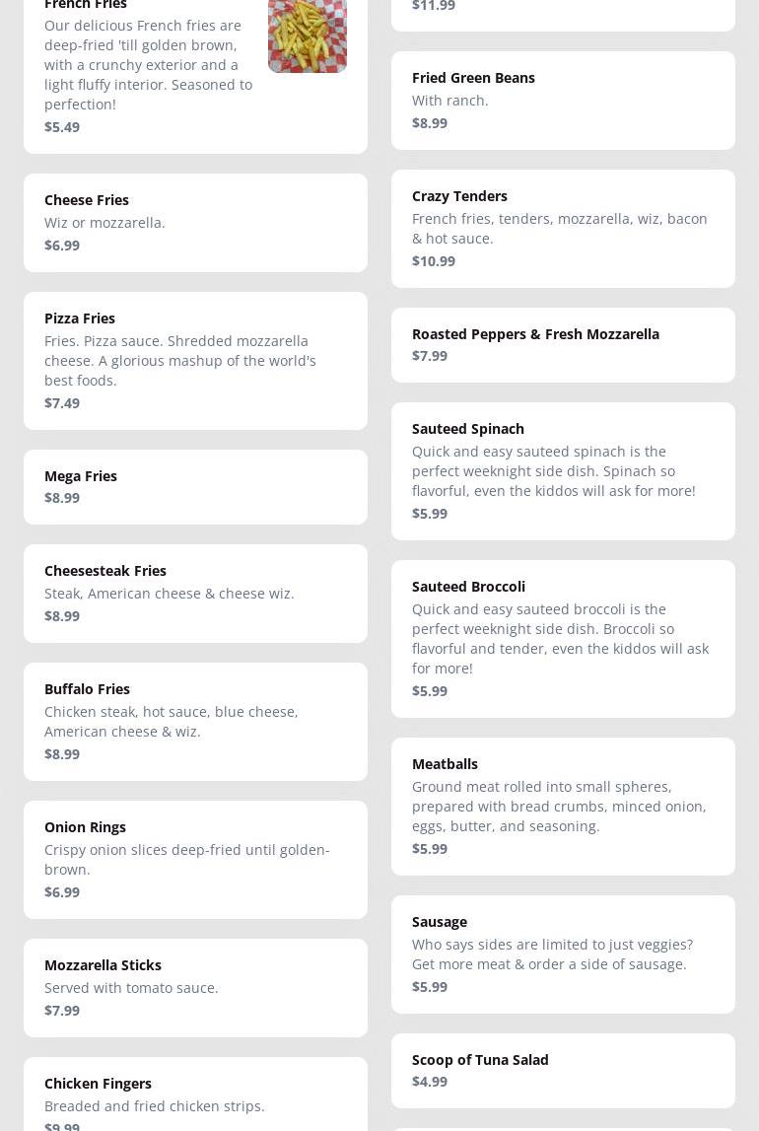This screenshot has width=759, height=1131.
Task: Open the Crazy Tenders card
Action: pyautogui.click(x=563, y=229)
